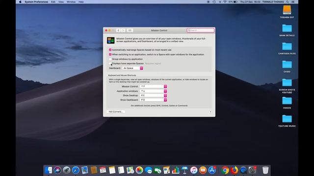Open the Window menu
Screen dimensions: 314x176
[x=71, y=2]
